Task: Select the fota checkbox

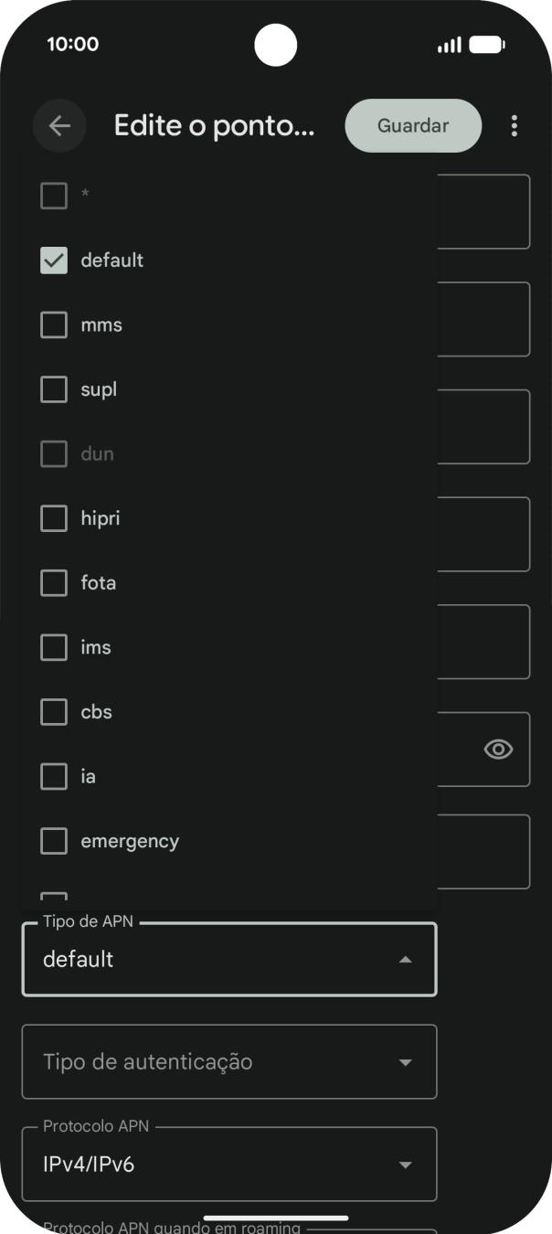Action: [x=54, y=583]
